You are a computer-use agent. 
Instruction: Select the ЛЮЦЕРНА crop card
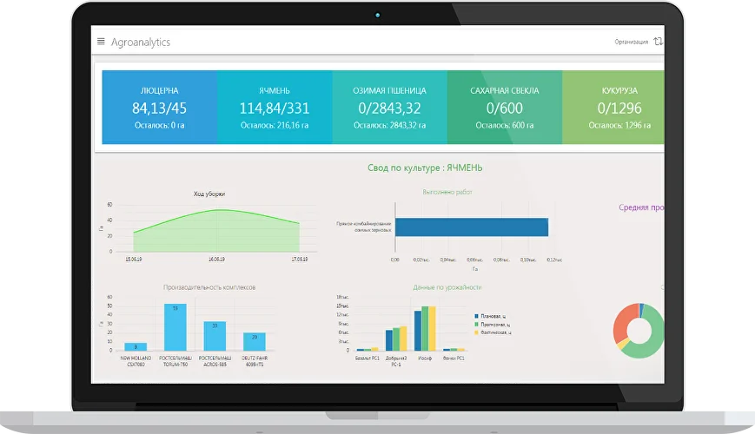(x=159, y=108)
